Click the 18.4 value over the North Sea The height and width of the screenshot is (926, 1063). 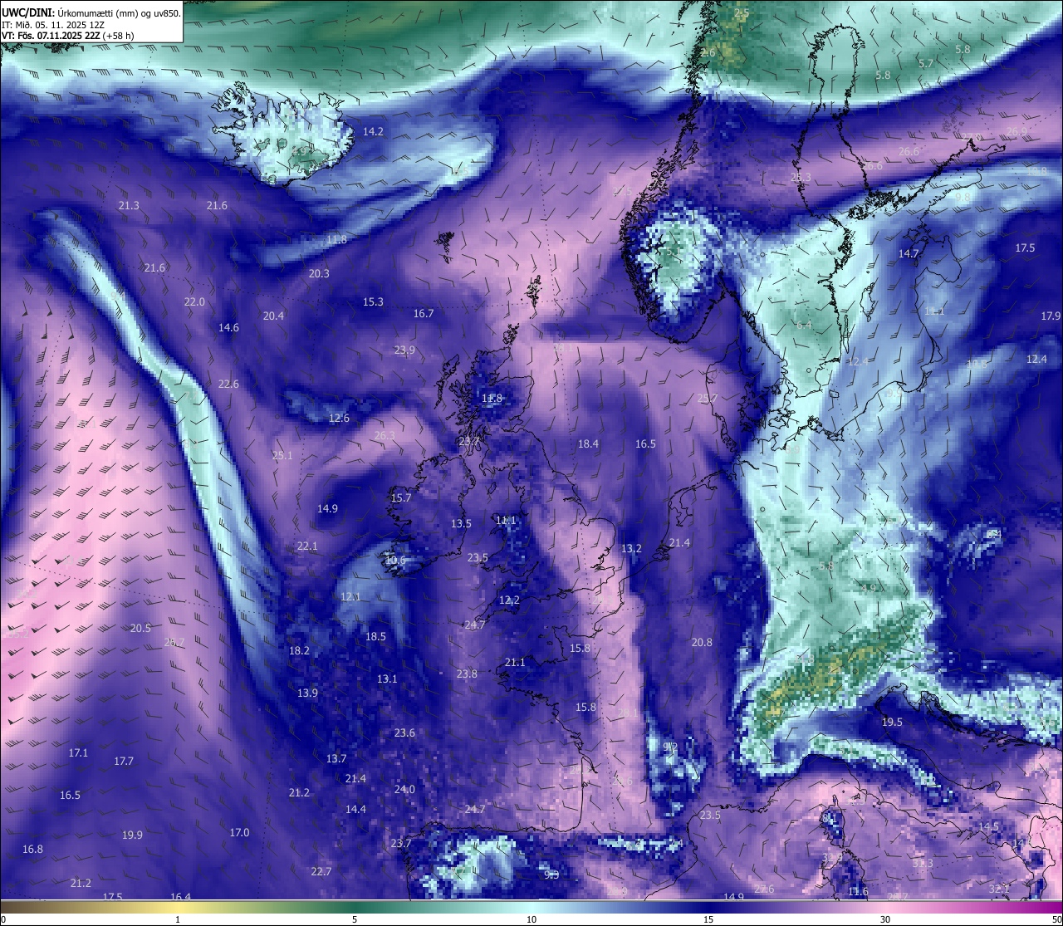(x=588, y=443)
